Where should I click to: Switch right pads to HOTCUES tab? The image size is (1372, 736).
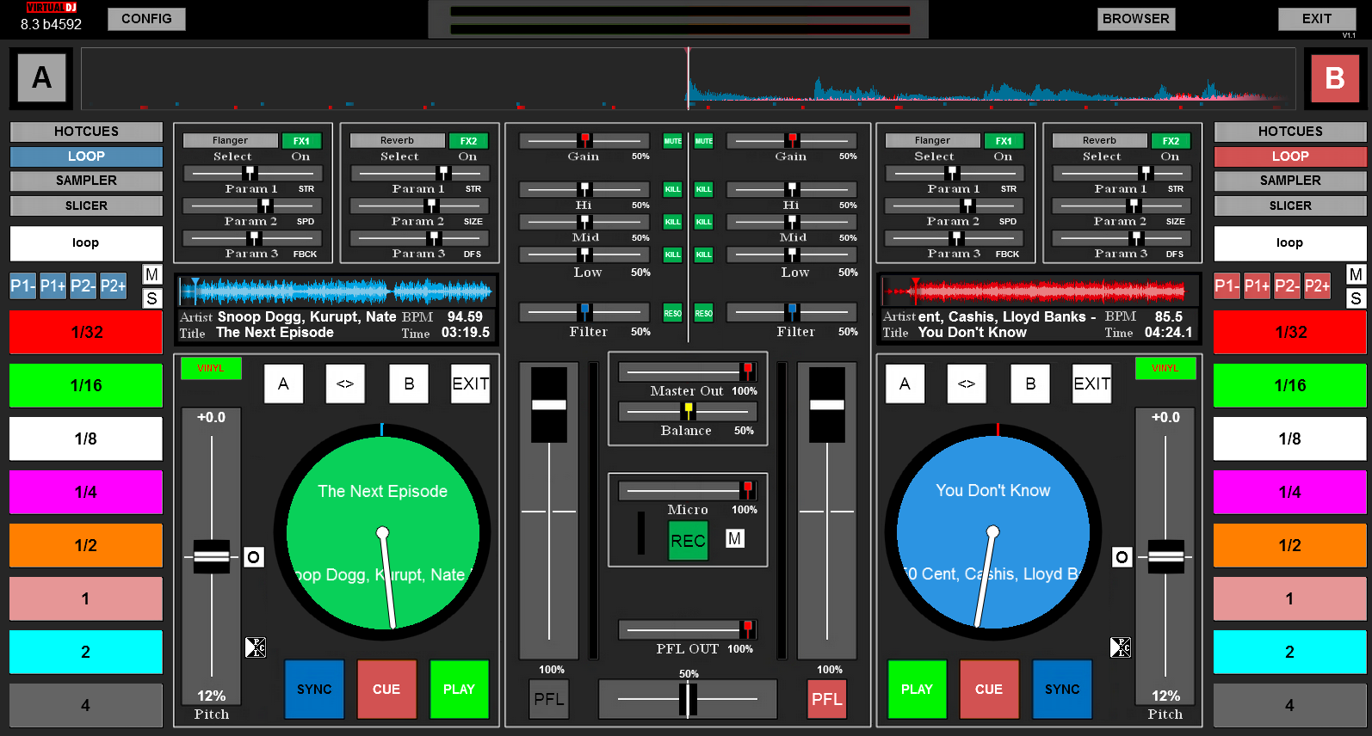(1290, 132)
